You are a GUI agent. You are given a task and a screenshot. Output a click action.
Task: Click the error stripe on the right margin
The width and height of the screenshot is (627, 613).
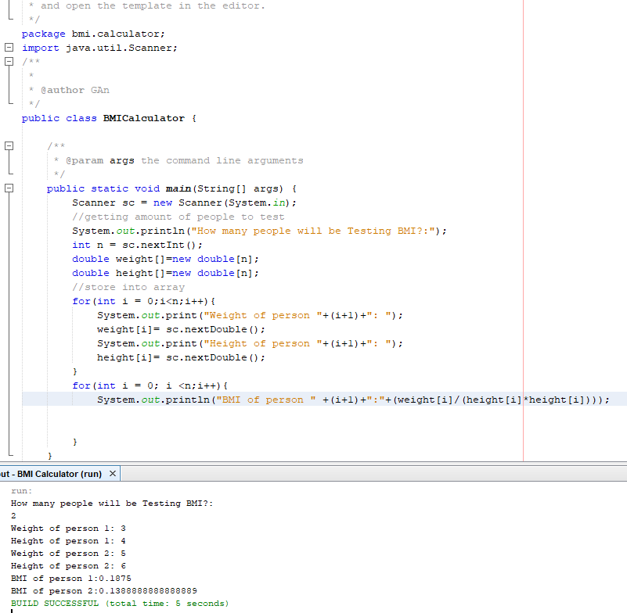point(523,235)
